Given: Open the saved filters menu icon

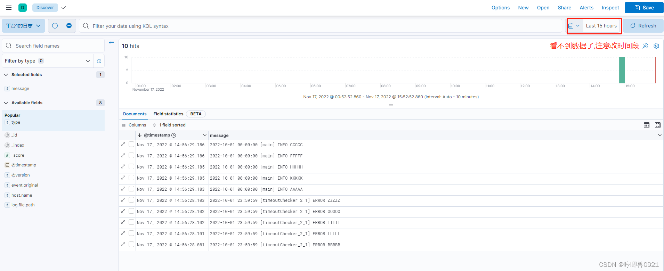Looking at the screenshot, I should click(55, 26).
